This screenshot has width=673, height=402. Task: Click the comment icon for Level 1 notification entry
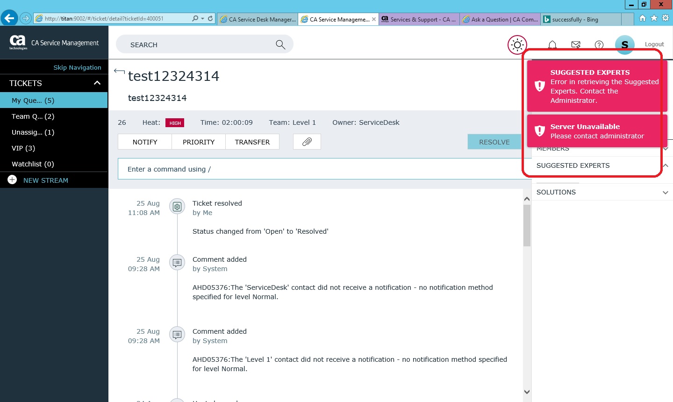click(177, 334)
